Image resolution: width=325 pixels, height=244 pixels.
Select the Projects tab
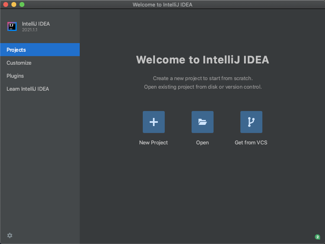40,50
